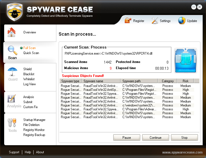This screenshot has height=158, width=206.
Task: Pause the running scan
Action: 127,138
